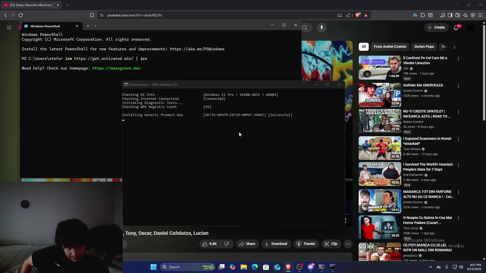The image size is (486, 273).
Task: Open Brave Shields icon in address bar
Action: click(358, 15)
